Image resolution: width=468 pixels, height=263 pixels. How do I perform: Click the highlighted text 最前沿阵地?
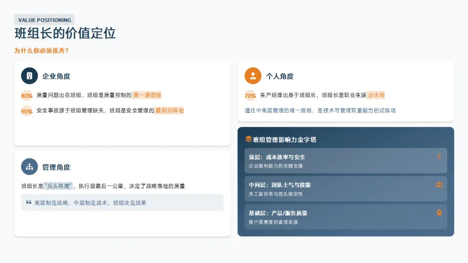coord(169,110)
